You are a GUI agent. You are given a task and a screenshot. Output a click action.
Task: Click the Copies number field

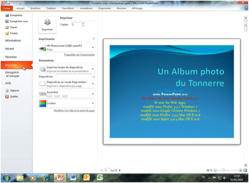tap(77, 24)
